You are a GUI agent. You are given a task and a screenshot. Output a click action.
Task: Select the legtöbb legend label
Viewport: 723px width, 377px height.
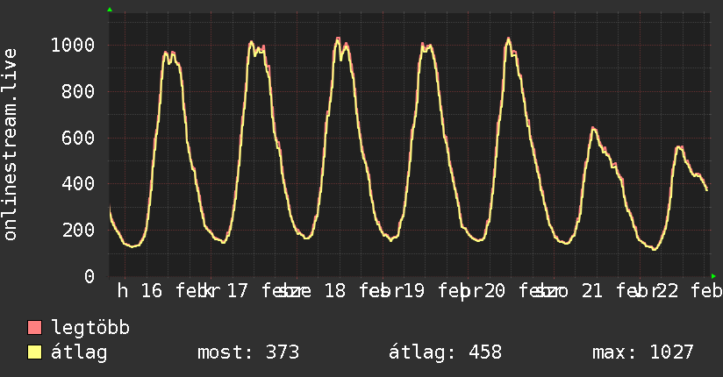pos(91,329)
